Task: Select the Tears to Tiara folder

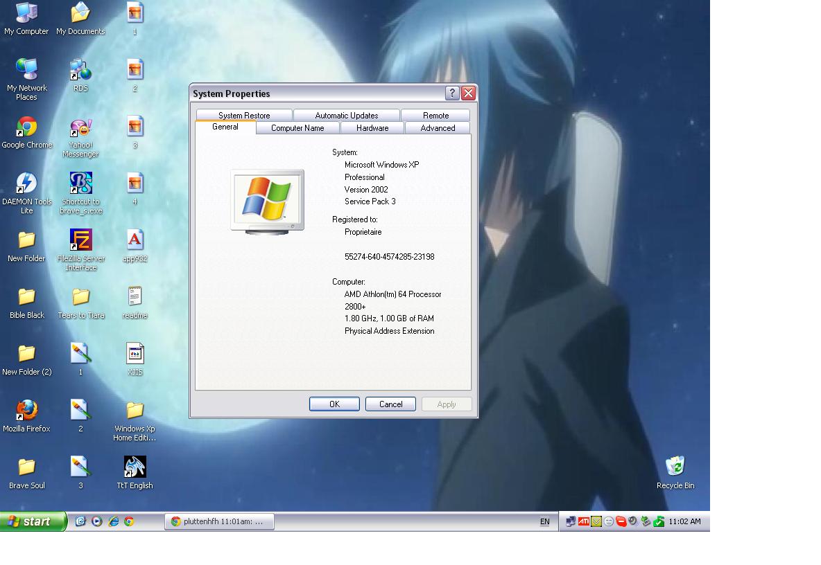Action: click(x=80, y=303)
